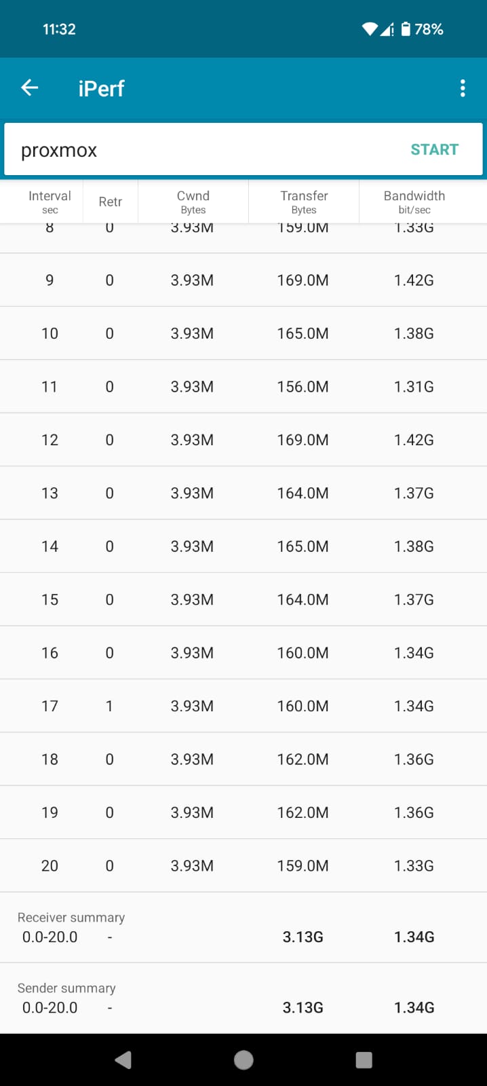
Task: Tap the iPerf title text
Action: [x=101, y=88]
